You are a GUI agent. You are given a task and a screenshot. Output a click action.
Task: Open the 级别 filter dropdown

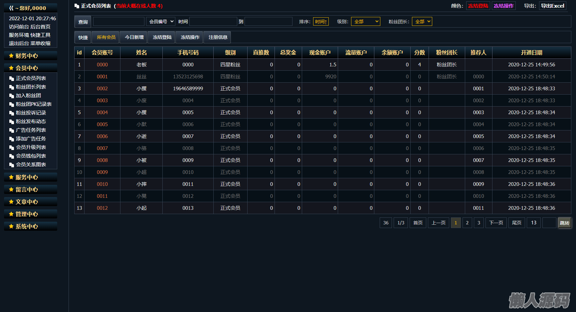365,22
